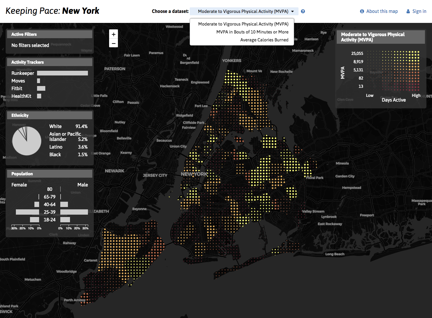Choose MVPA in Bouts of 10 Minutes
The width and height of the screenshot is (432, 318).
pyautogui.click(x=252, y=32)
